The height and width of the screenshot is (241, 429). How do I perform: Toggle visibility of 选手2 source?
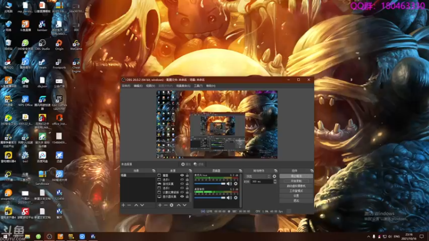[182, 188]
